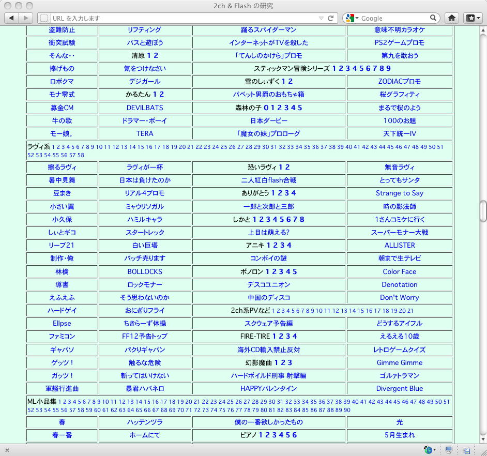Click the browser forward arrow button

(26, 18)
